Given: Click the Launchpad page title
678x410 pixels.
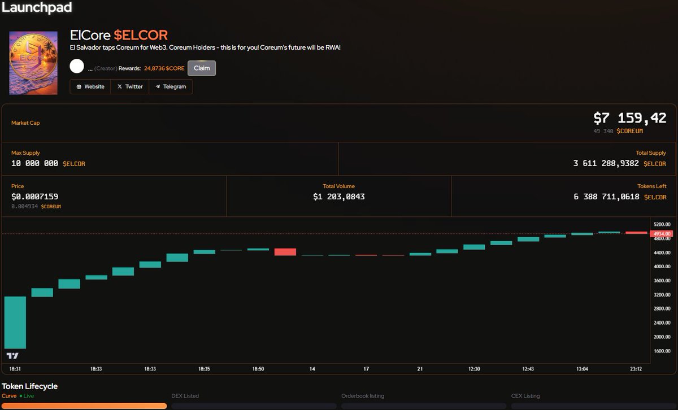Looking at the screenshot, I should coord(37,8).
